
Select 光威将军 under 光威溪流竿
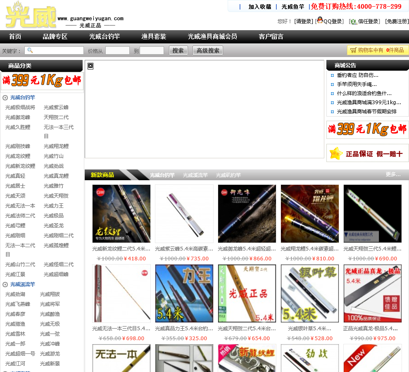(50, 304)
